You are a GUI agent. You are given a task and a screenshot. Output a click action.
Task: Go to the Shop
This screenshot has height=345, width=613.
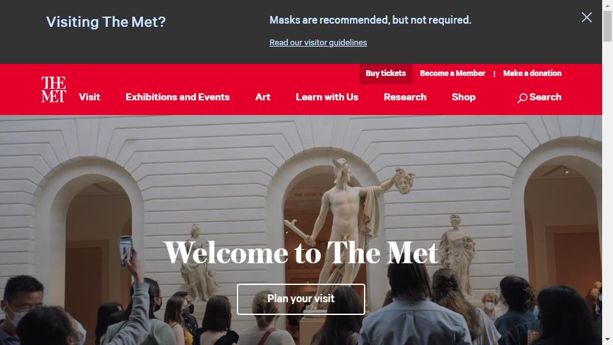point(464,97)
